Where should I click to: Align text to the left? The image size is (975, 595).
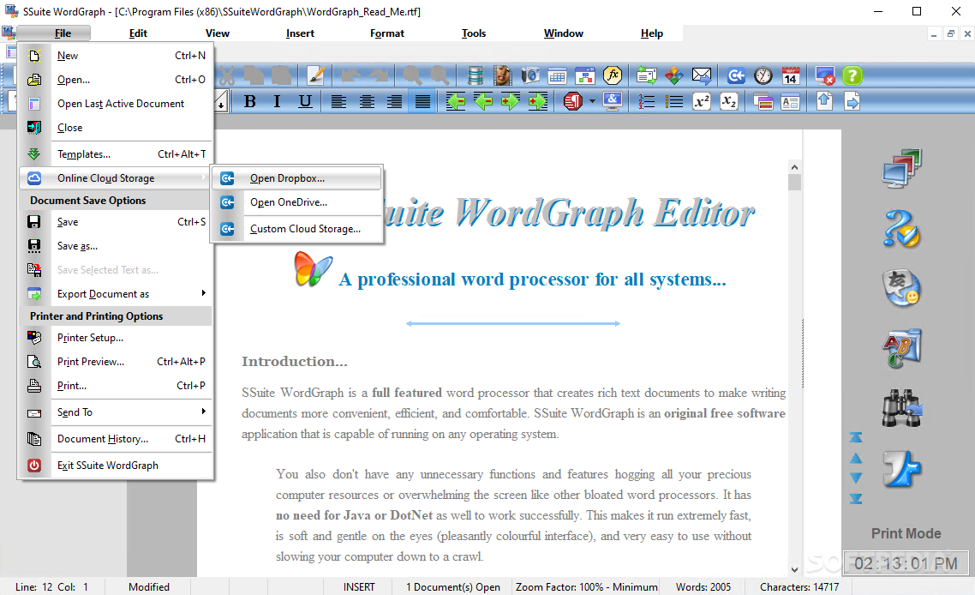[338, 101]
